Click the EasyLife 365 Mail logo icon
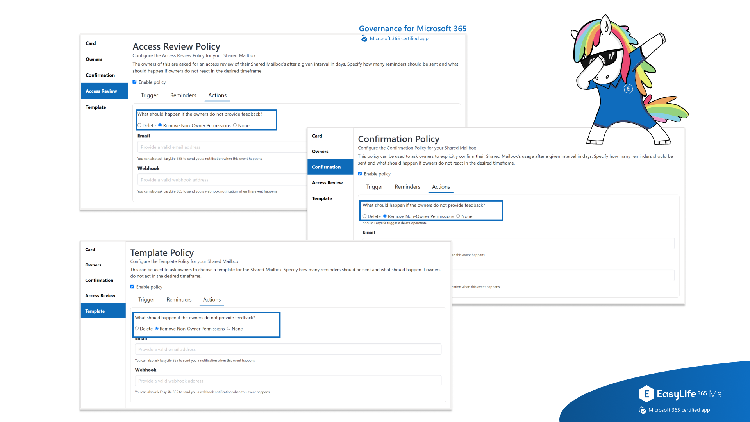 [642, 392]
